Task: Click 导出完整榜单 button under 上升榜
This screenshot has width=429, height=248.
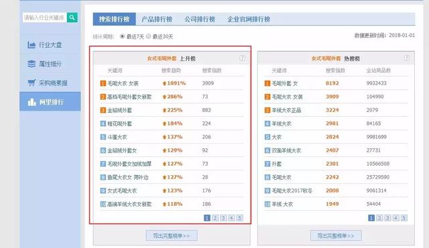Action: 172,236
